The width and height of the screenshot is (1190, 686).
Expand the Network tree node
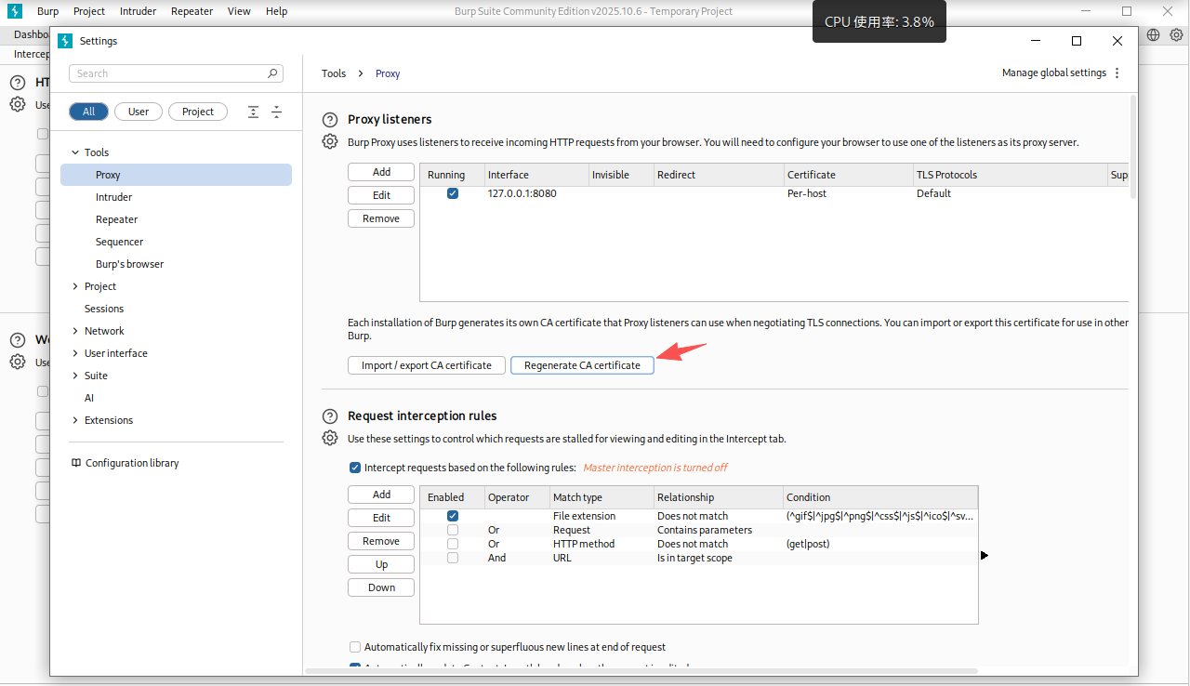coord(75,331)
